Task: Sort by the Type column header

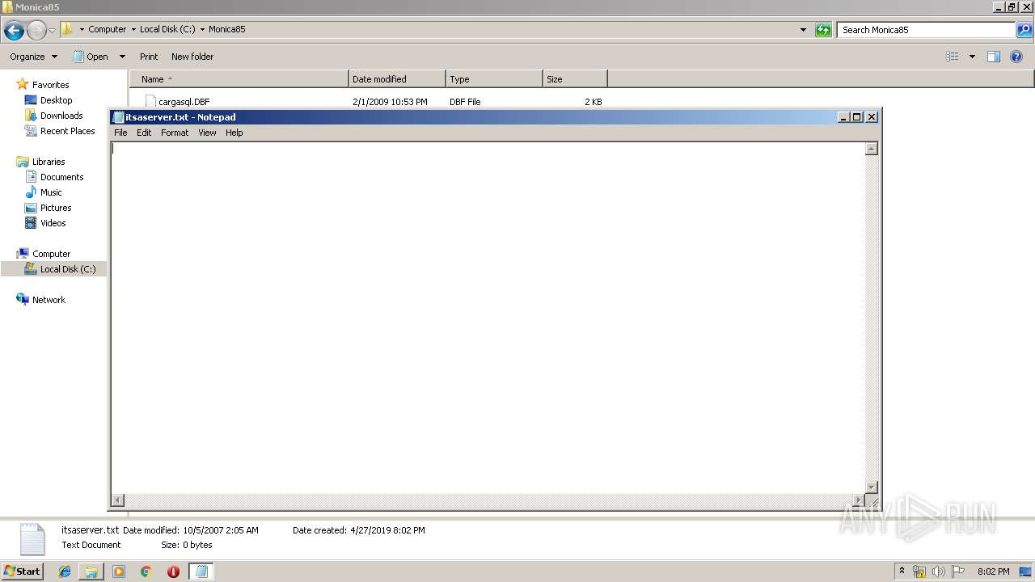Action: 494,79
